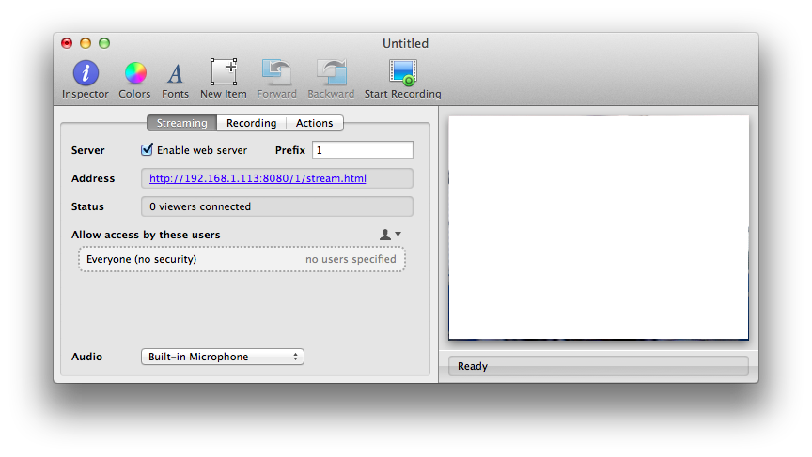Bring the item Forward
This screenshot has height=457, width=812.
point(276,79)
